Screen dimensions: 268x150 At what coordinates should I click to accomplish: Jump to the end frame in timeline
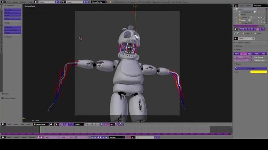106,137
